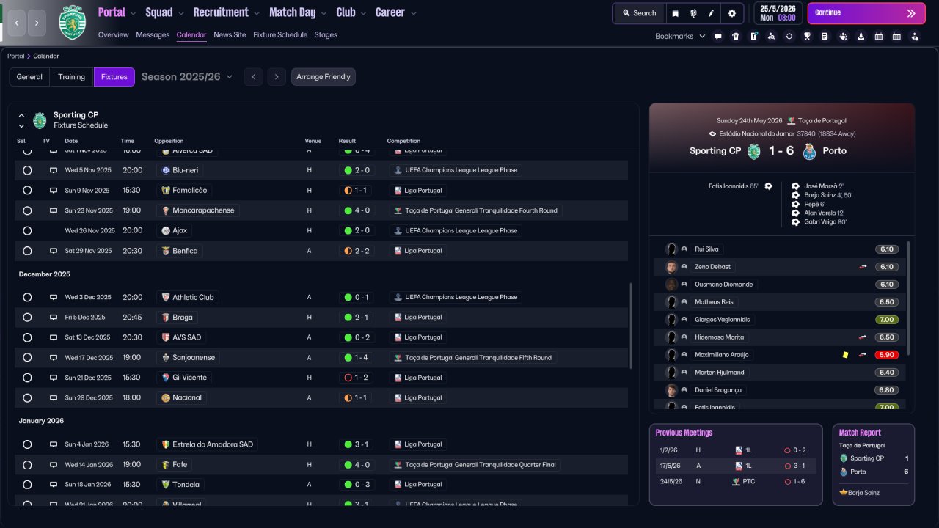Open the bookmark icon beside Search

pyautogui.click(x=675, y=13)
